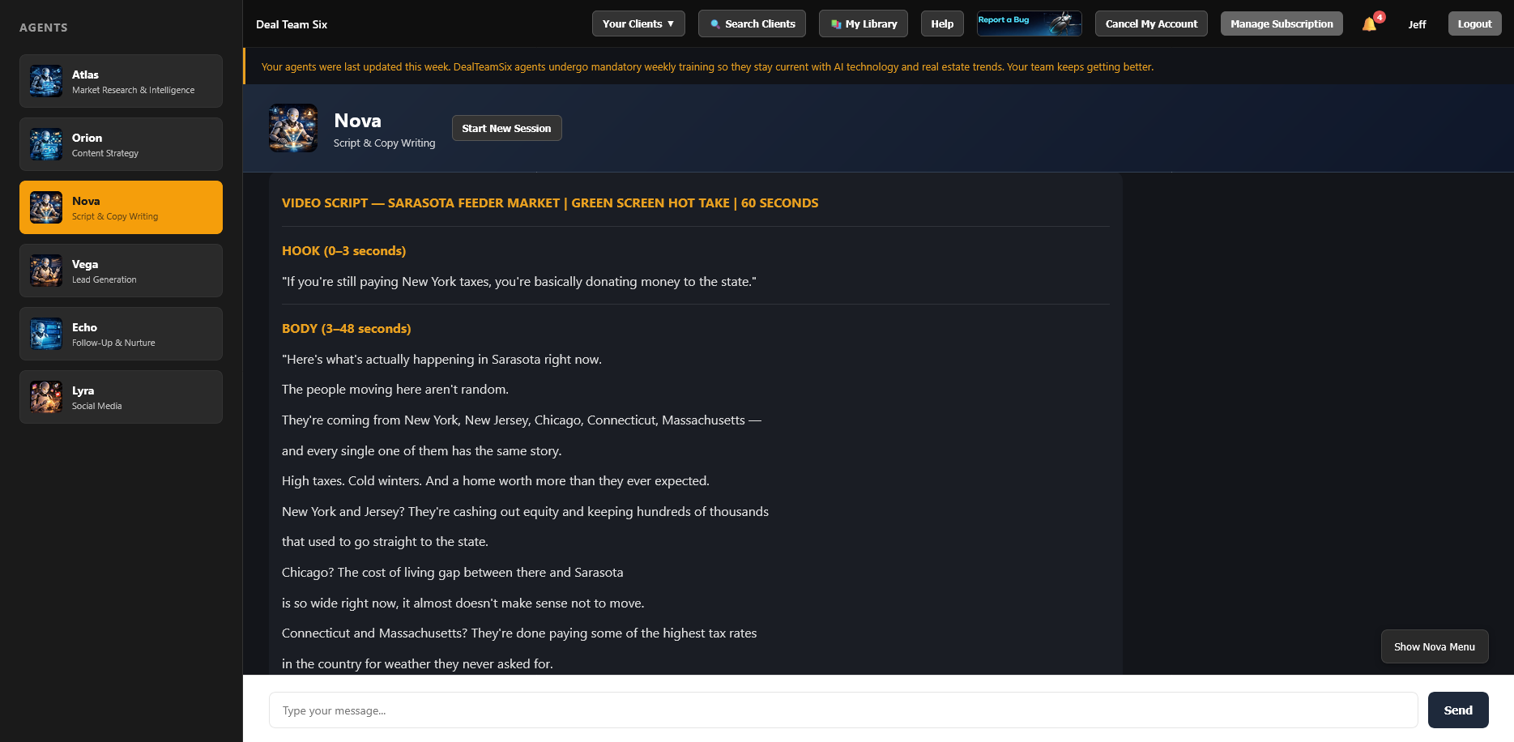
Task: Click Cancel My Account
Action: click(1151, 23)
